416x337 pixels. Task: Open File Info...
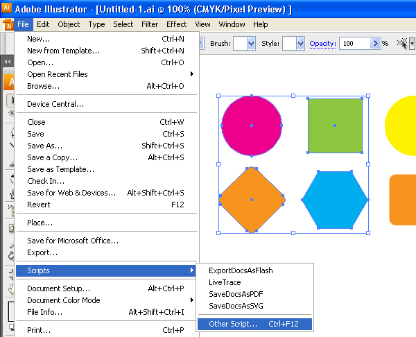click(x=106, y=312)
